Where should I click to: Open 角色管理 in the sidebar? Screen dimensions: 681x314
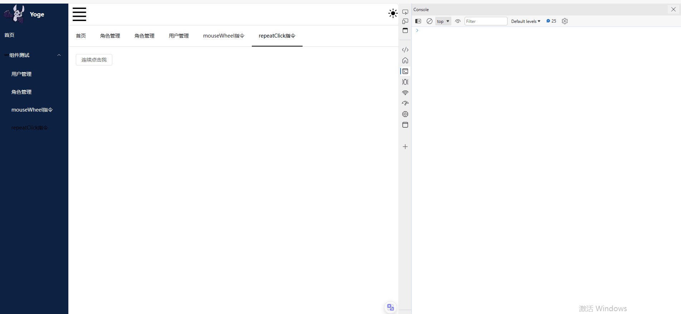(x=21, y=92)
